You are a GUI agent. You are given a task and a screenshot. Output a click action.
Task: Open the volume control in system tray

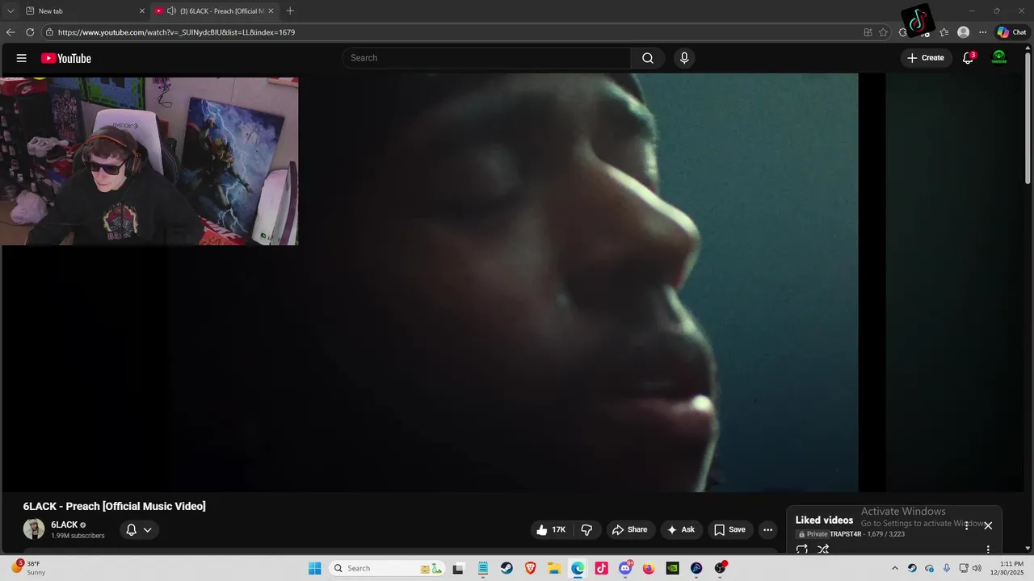point(977,568)
